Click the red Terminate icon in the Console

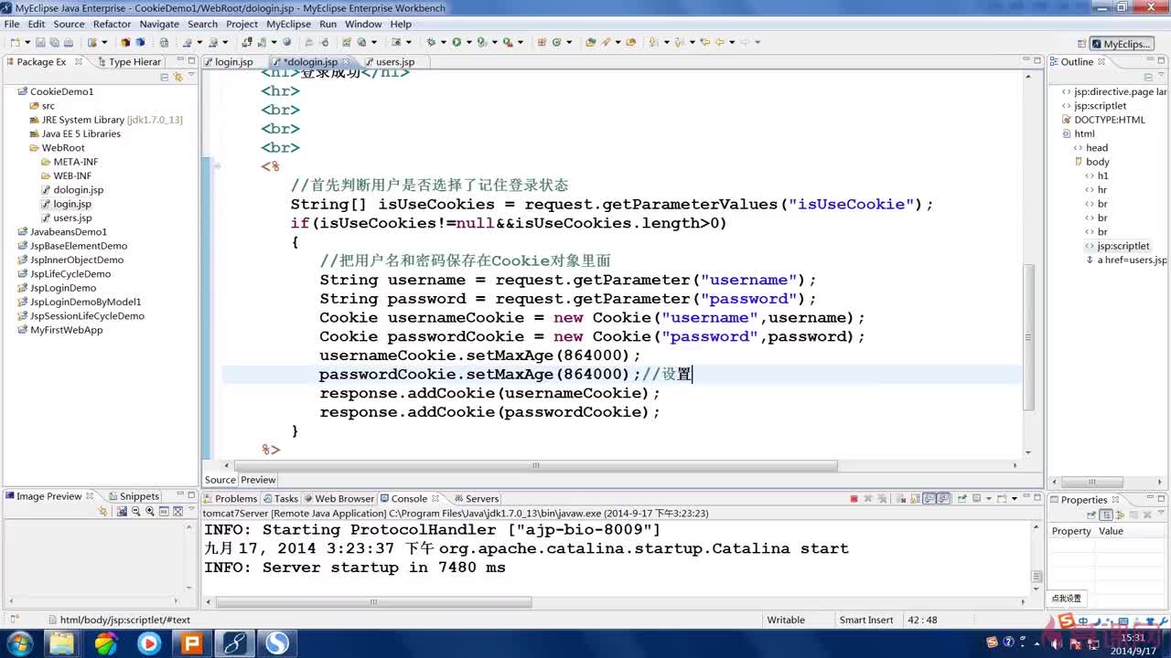[x=854, y=498]
